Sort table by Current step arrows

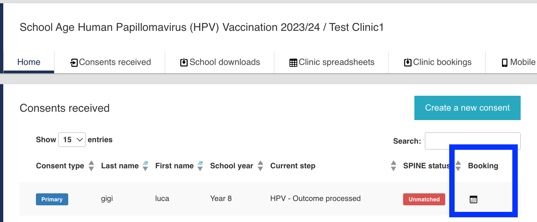tap(394, 166)
